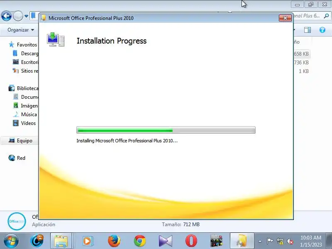This screenshot has height=249, width=332.
Task: Open the Descargas folder shortcut
Action: tap(29, 54)
